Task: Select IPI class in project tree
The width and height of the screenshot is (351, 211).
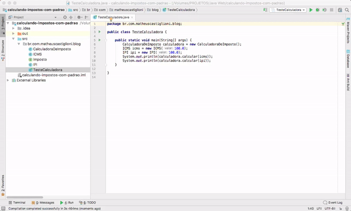Action: pos(33,65)
